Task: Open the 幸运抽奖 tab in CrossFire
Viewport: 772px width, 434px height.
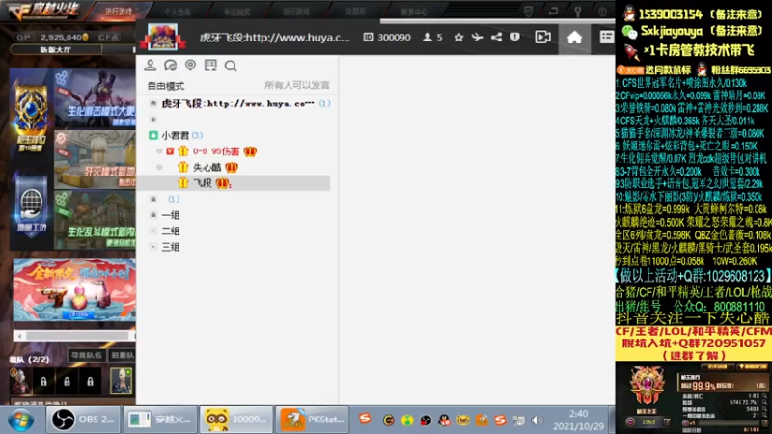Action: pyautogui.click(x=236, y=12)
